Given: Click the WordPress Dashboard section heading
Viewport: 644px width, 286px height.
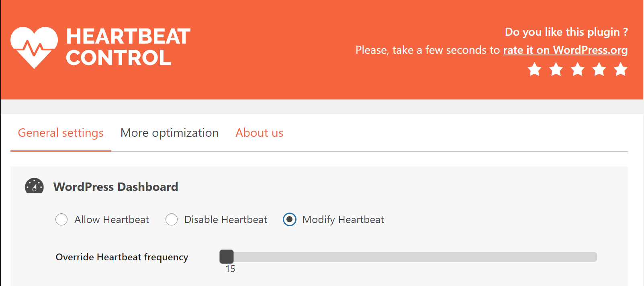Looking at the screenshot, I should pyautogui.click(x=116, y=186).
